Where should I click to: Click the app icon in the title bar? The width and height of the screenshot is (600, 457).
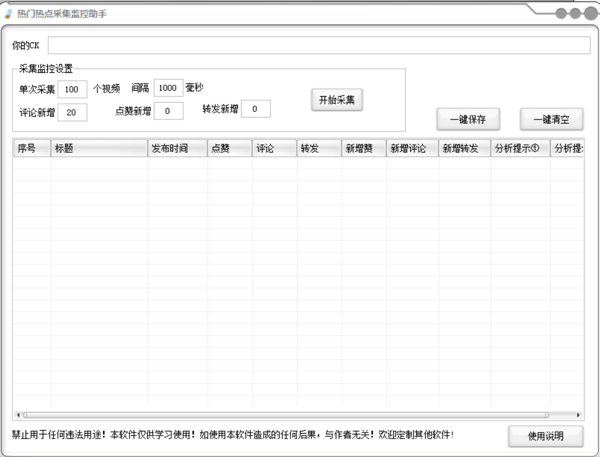pos(7,14)
